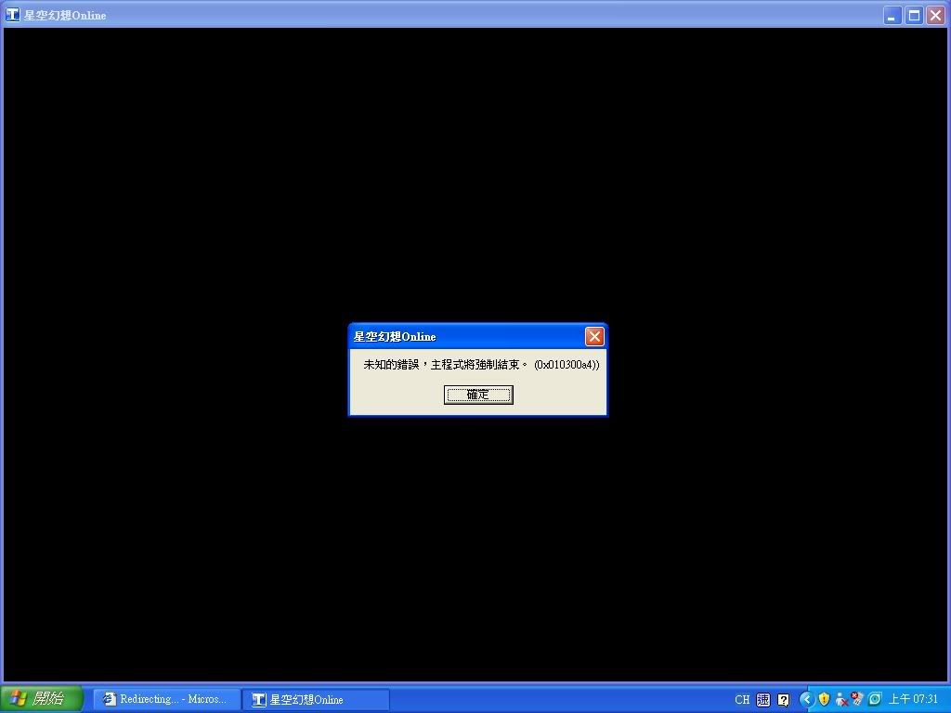Click the game window's title bar icon
The width and height of the screenshot is (951, 713).
[13, 15]
